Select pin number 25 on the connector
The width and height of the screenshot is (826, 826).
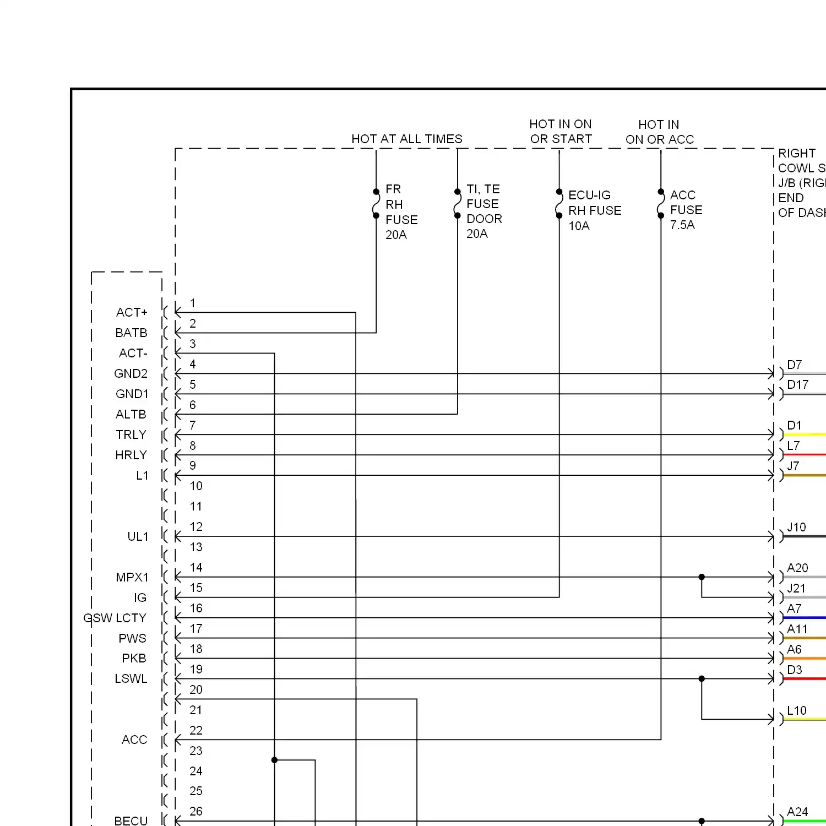pos(196,791)
